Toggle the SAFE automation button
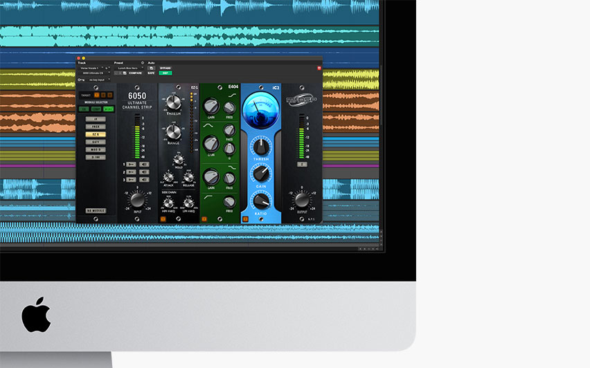590x368 pixels. 151,73
